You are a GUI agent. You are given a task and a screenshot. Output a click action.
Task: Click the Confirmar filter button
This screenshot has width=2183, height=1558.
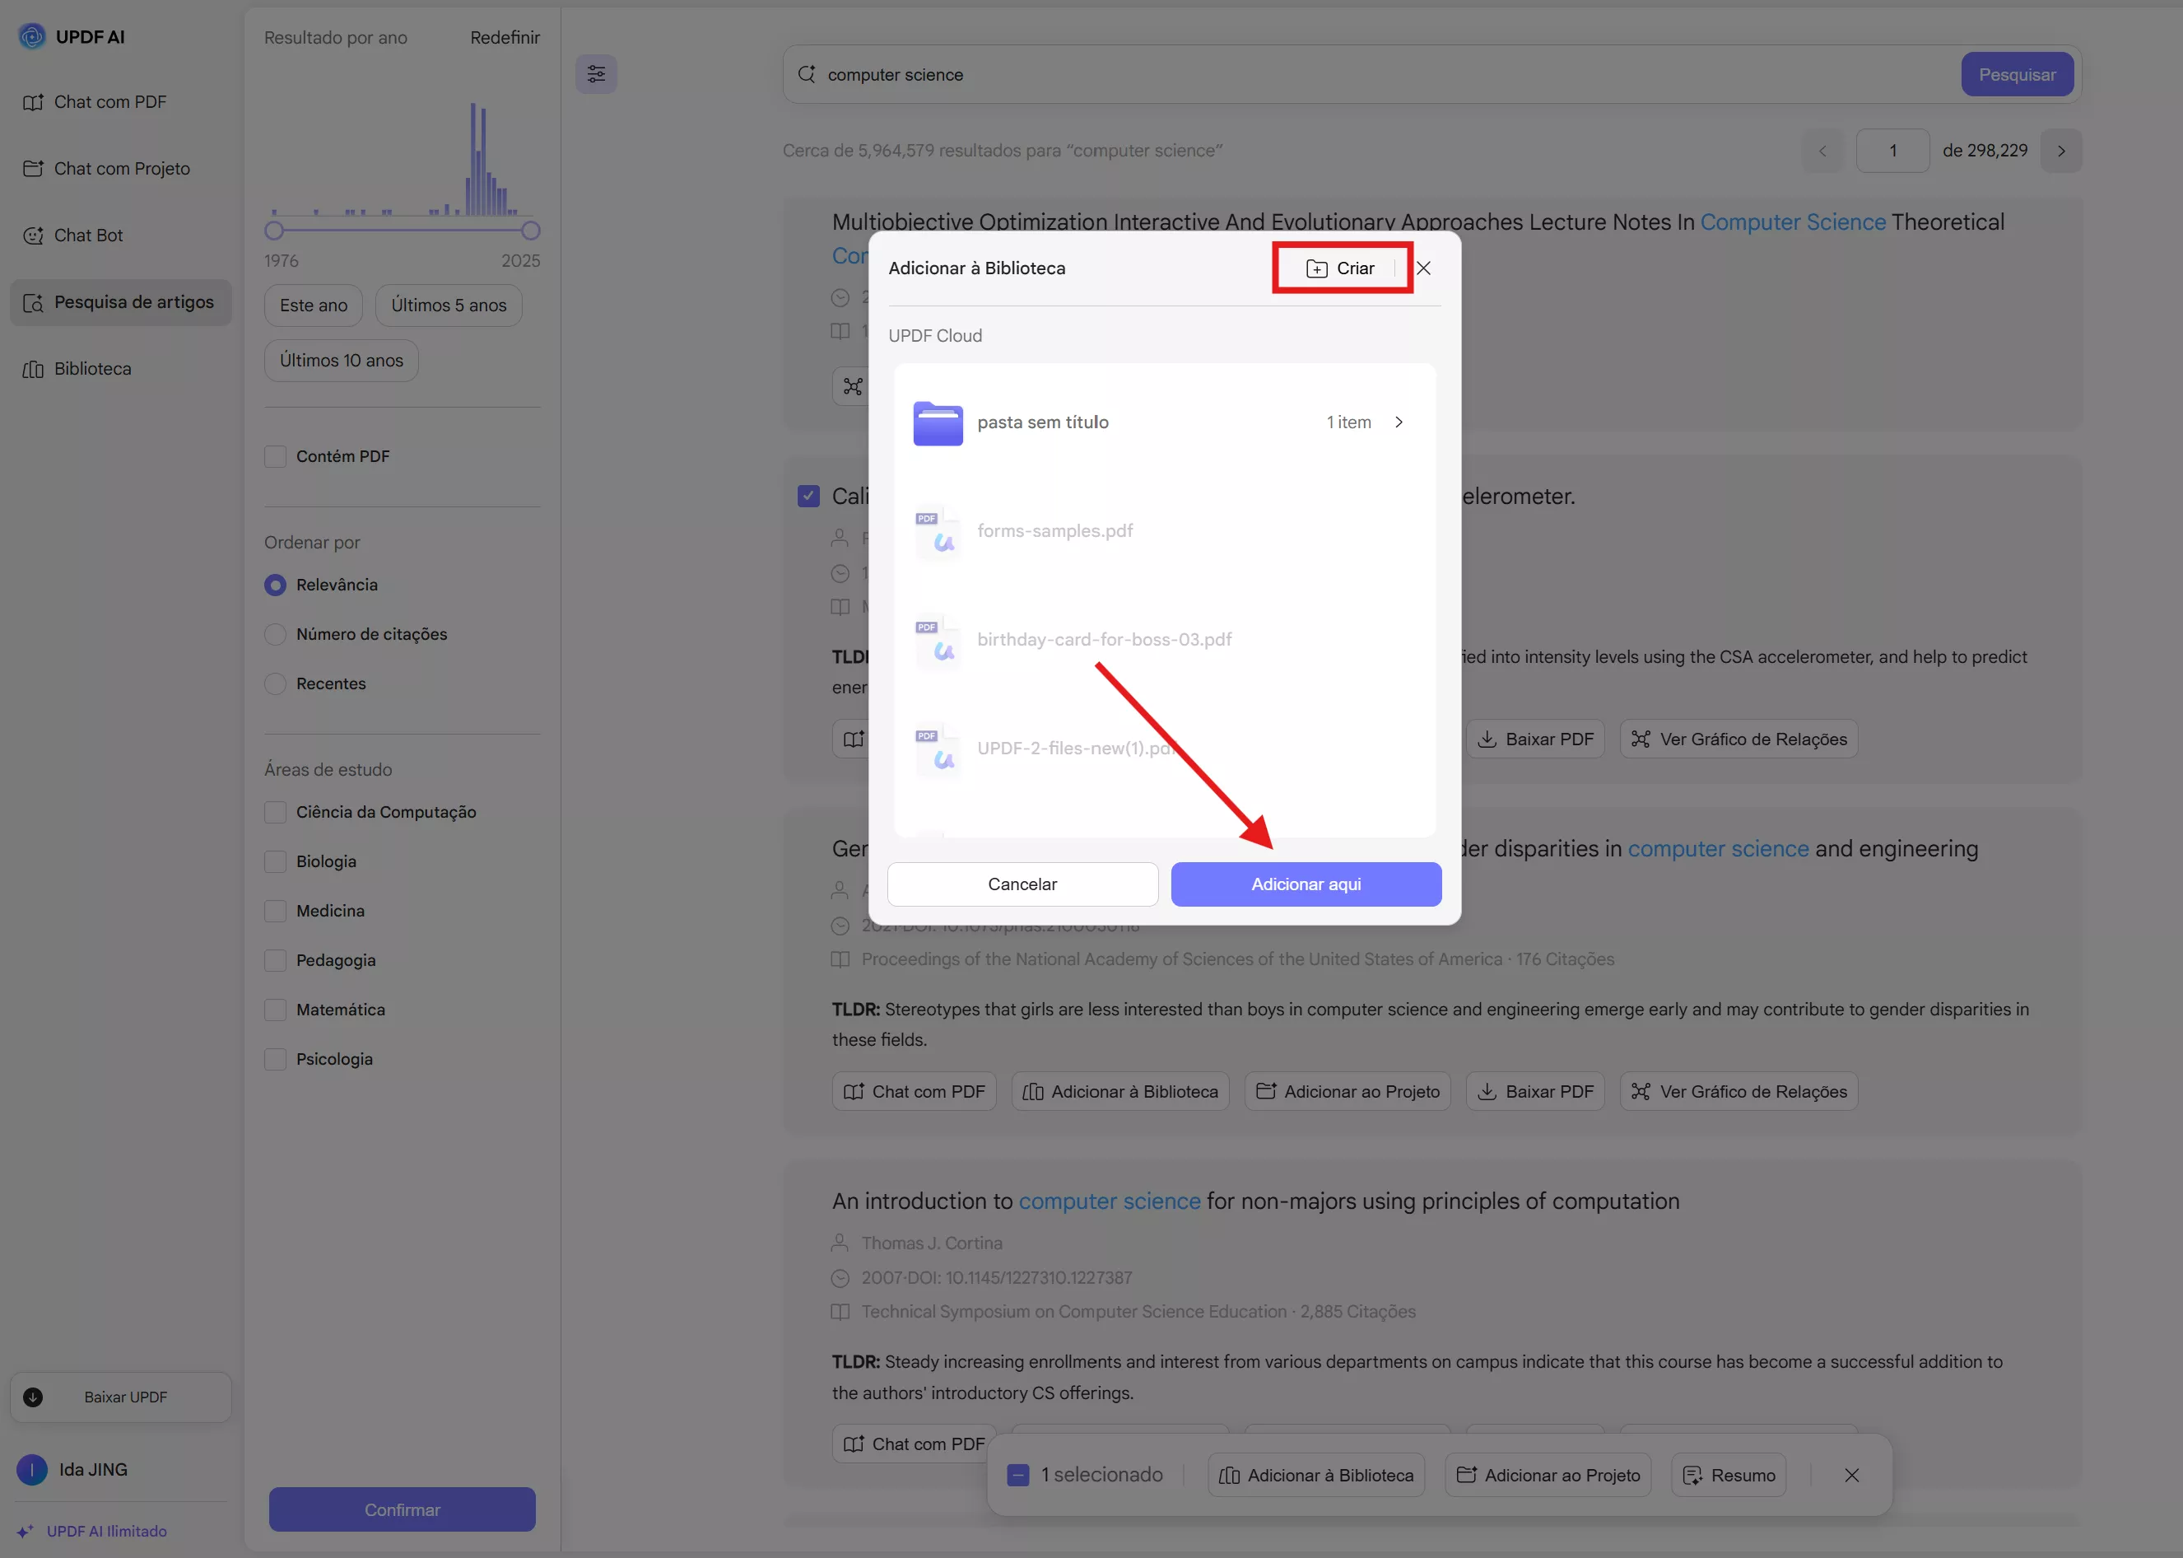coord(402,1509)
